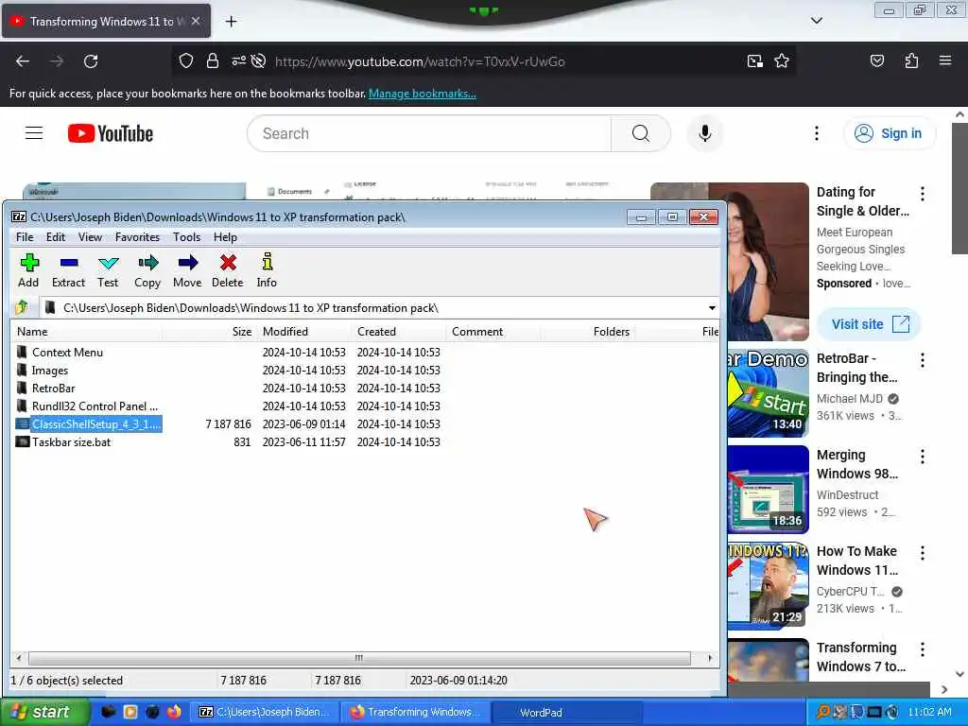Sort by Size column header
Viewport: 968px width, 726px height.
click(241, 332)
